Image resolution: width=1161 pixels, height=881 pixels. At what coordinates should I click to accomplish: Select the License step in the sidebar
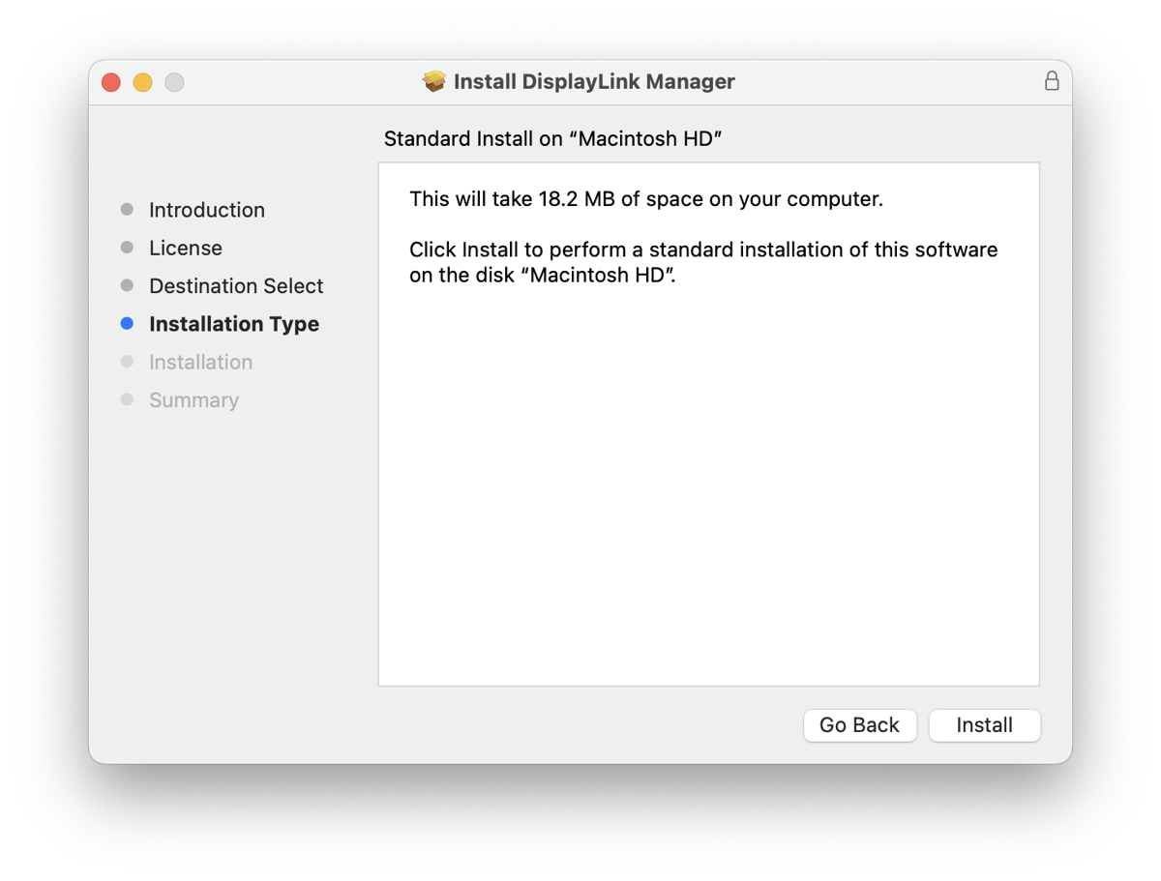[x=186, y=248]
